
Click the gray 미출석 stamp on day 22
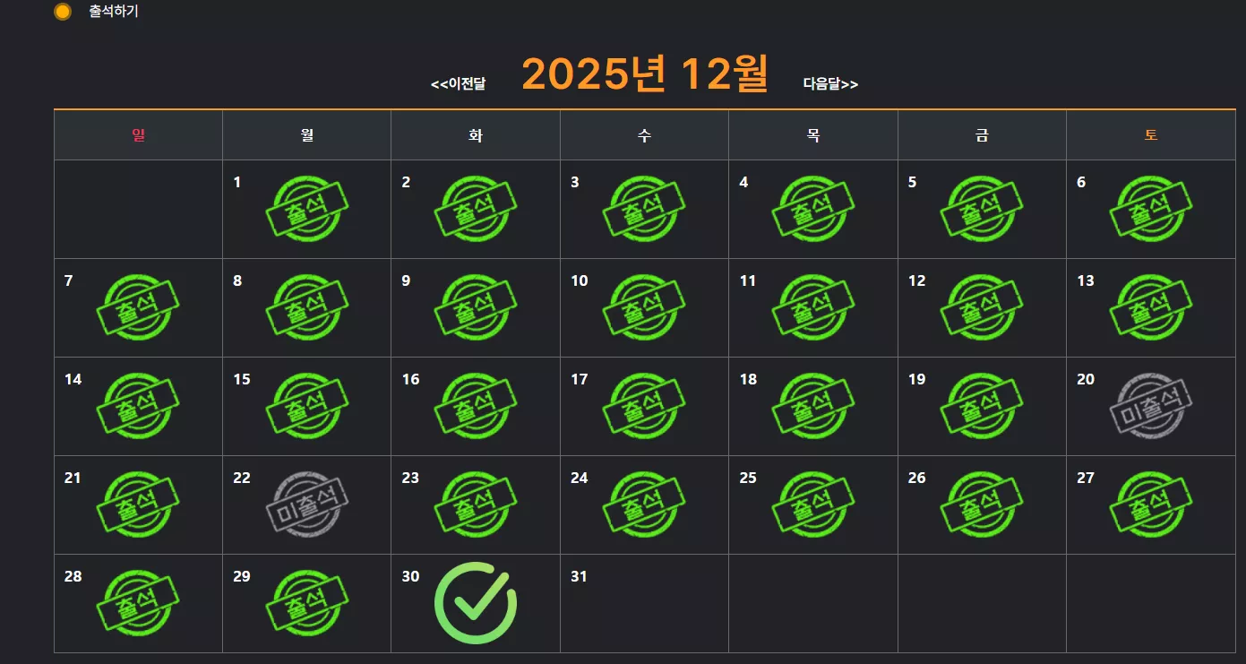[307, 504]
